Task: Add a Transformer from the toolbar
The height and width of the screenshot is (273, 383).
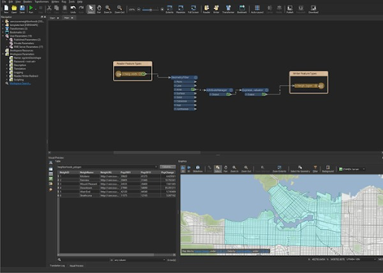Action: pyautogui.click(x=228, y=9)
